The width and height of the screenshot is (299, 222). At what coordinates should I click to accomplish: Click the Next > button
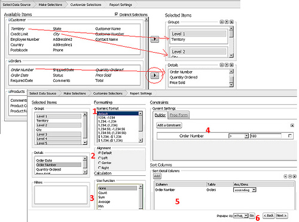282,215
